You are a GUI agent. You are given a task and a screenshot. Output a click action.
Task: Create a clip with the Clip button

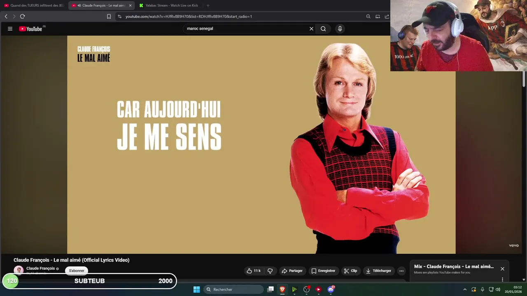tap(350, 271)
